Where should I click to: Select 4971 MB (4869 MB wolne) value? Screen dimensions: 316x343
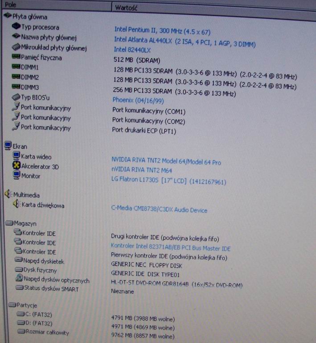[143, 327]
